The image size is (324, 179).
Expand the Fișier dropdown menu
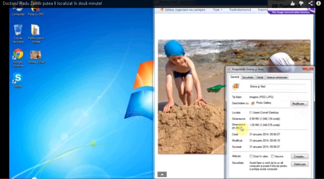pyautogui.click(x=218, y=10)
